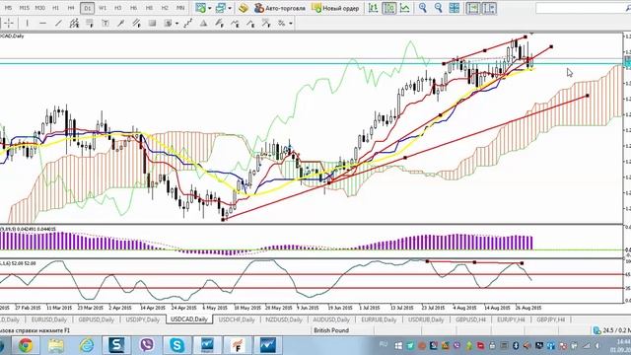
Task: Switch to H4 timeframe
Action: coord(71,8)
